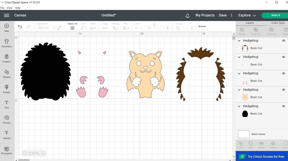Viewport: 288px width, 161px height.
Task: Select the Text tool in sidebar
Action: click(6, 104)
